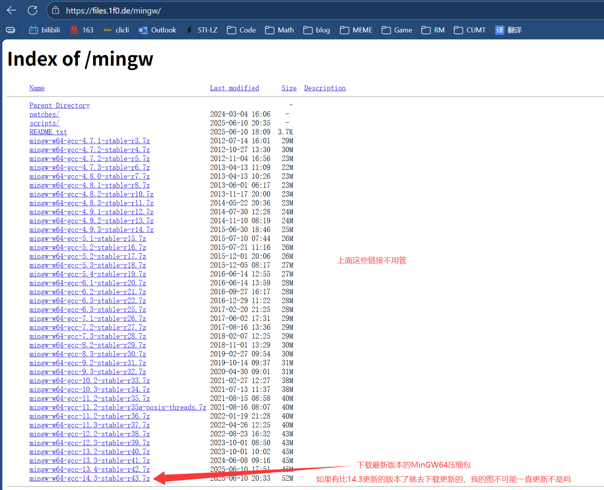
Task: Go to Parent Directory
Action: [x=59, y=105]
